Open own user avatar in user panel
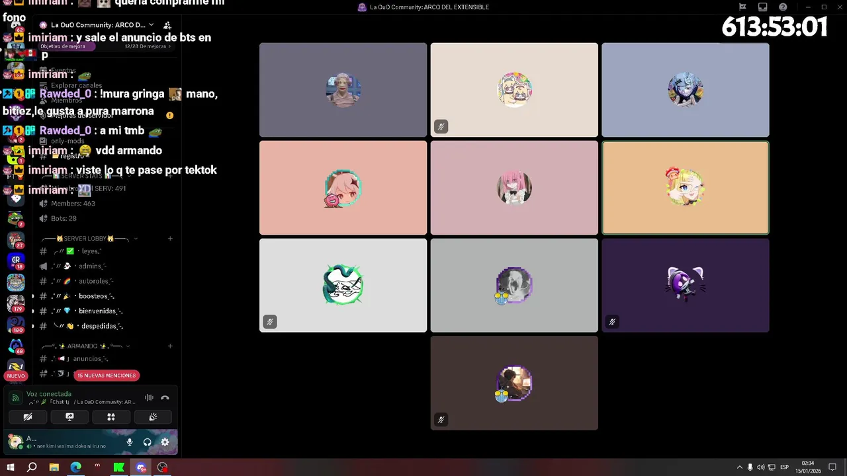This screenshot has height=476, width=847. click(x=15, y=441)
